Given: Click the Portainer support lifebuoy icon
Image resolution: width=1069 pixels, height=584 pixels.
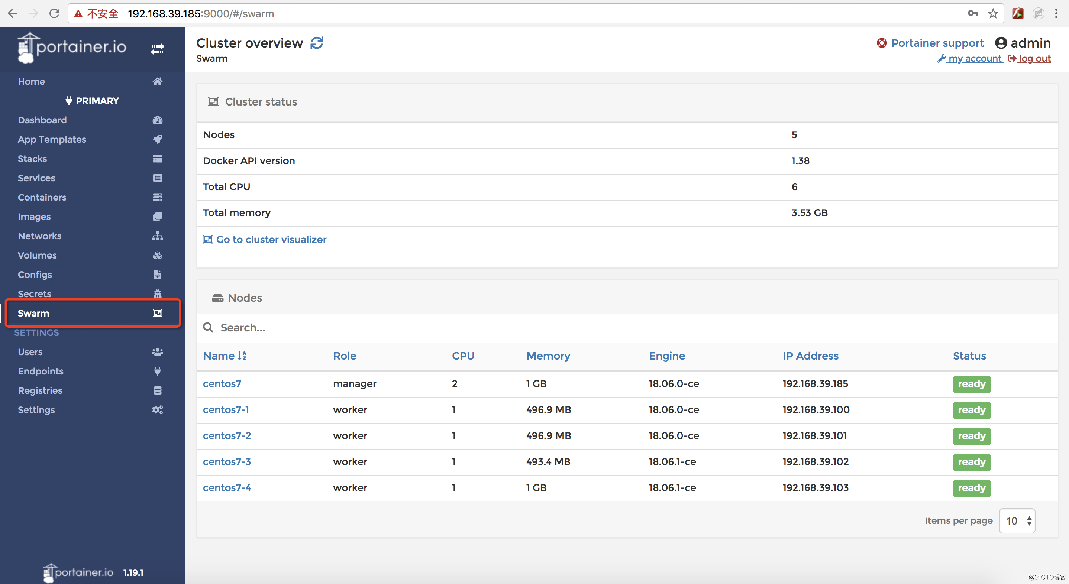Looking at the screenshot, I should [x=882, y=43].
